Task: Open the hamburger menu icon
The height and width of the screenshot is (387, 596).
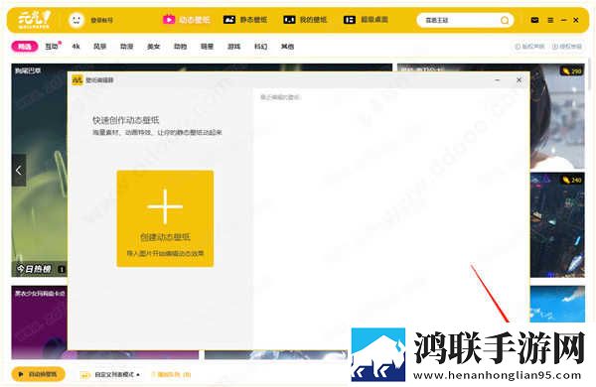Action: 550,20
